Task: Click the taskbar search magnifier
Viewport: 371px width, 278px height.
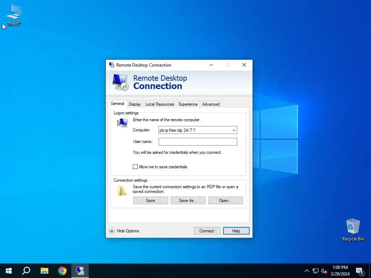Action: (26, 271)
